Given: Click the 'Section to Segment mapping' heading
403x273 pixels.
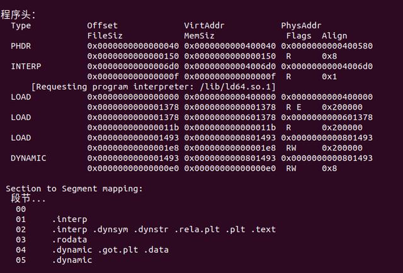Looking at the screenshot, I should pyautogui.click(x=74, y=189).
